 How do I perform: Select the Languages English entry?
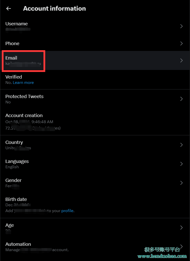95,164
